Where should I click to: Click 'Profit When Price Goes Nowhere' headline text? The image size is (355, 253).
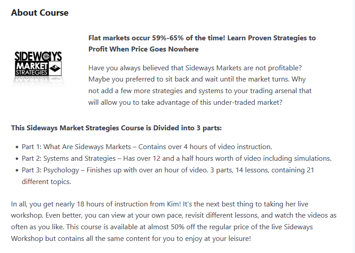[144, 49]
